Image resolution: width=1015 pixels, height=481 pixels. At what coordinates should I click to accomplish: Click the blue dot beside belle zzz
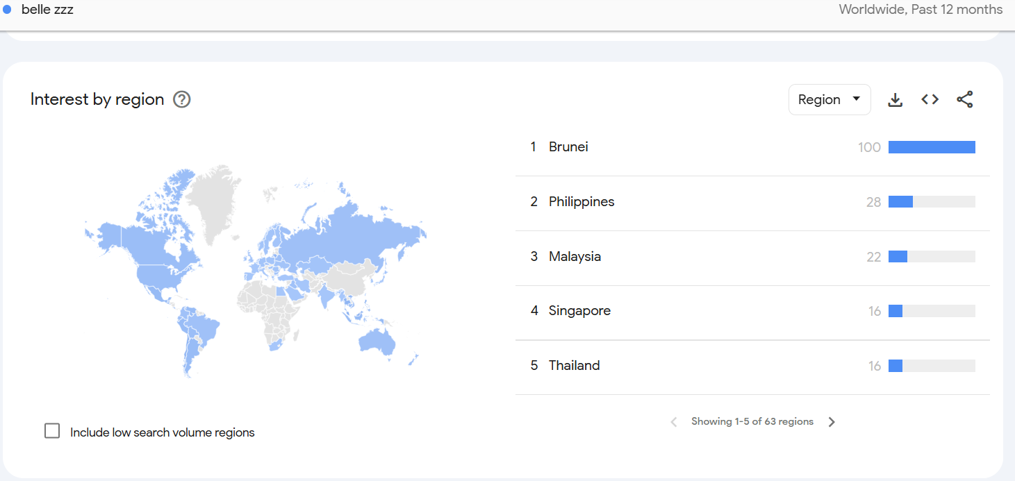(7, 9)
